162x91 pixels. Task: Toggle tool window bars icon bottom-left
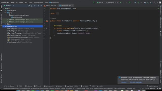(1, 88)
